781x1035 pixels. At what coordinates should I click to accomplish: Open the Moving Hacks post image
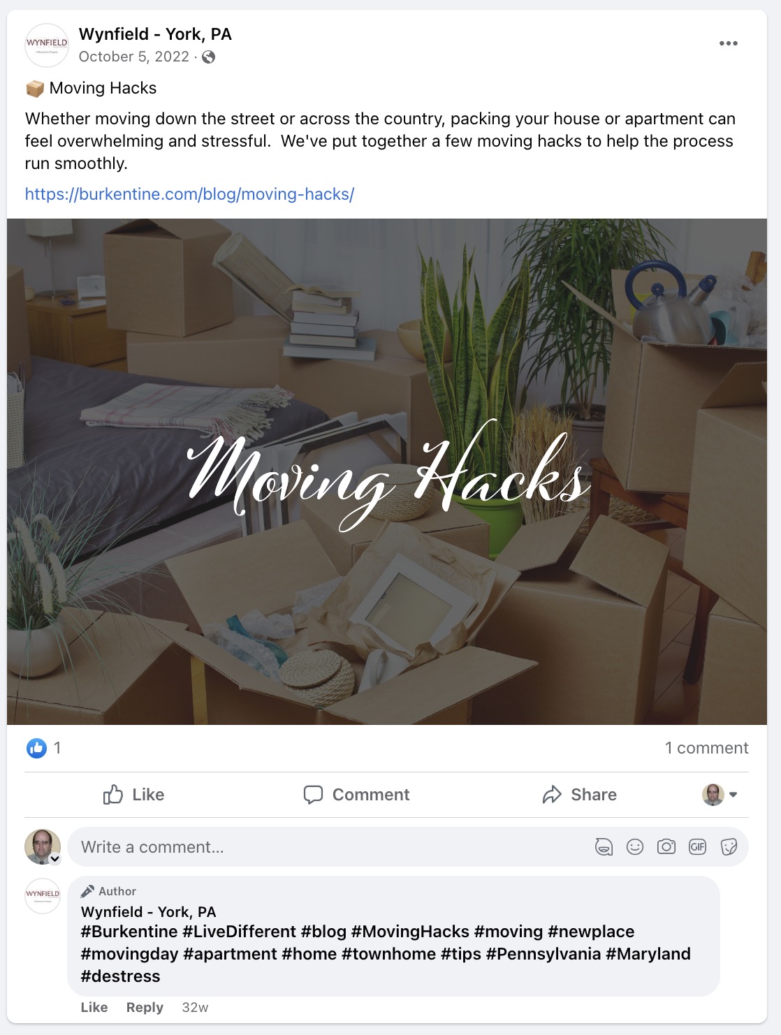(x=387, y=471)
